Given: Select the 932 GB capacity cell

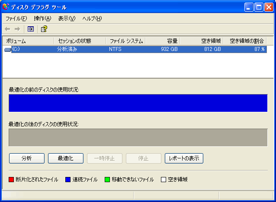Looking at the screenshot, I should pyautogui.click(x=169, y=49).
